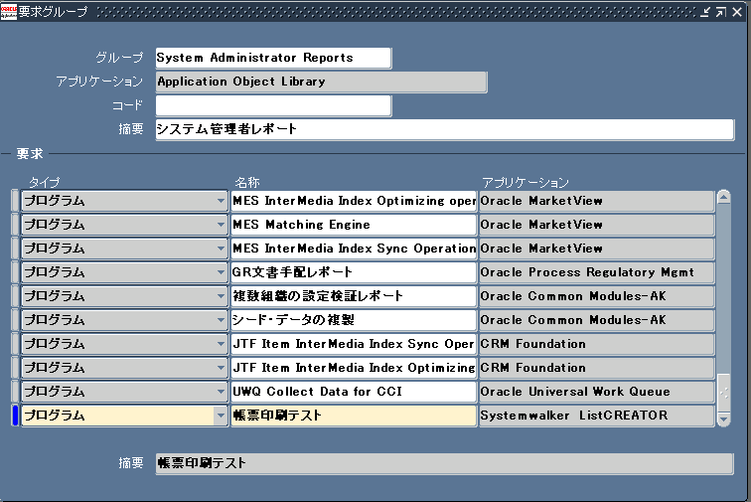Screen dimensions: 751x502
Task: Click Application field showing Oracle Process Regulatory Mgmt
Action: (596, 272)
